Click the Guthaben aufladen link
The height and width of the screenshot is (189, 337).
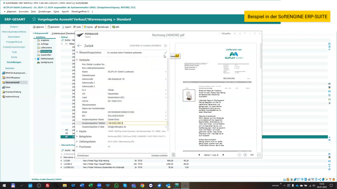tap(159, 156)
